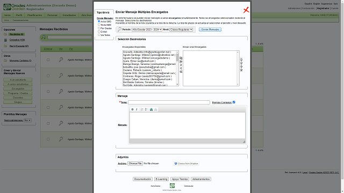Screen dimensions: 344x193
Task: Click the insert link icon in editor
Action: pyautogui.click(x=151, y=109)
